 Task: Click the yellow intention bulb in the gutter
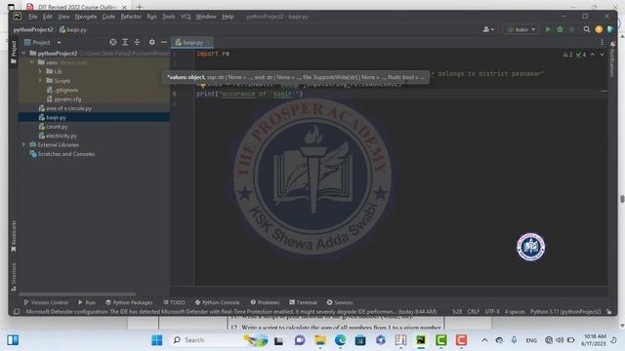coord(202,85)
